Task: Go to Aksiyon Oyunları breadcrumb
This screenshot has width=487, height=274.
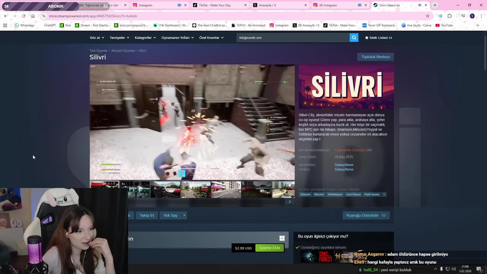Action: [123, 51]
